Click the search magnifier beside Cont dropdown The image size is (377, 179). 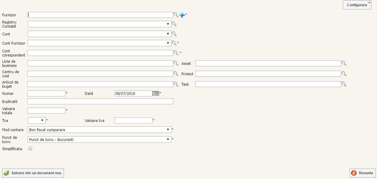(x=174, y=34)
